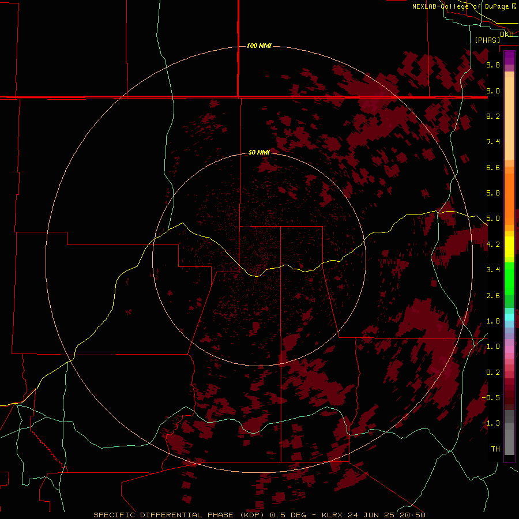519x519 pixels.
Task: Click the NEXLAB-College of DuPage credit text
Action: (x=460, y=6)
